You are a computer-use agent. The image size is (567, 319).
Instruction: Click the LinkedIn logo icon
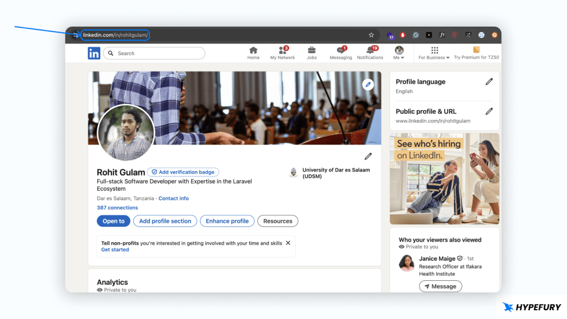pyautogui.click(x=94, y=53)
